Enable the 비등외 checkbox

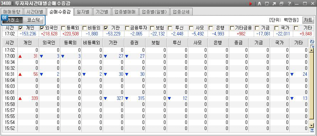coord(85,28)
